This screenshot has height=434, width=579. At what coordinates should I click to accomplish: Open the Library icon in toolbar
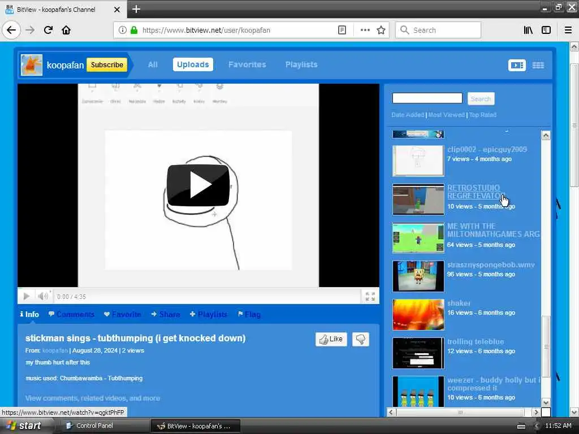528,30
